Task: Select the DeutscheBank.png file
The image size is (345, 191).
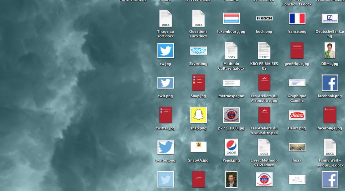Action: click(330, 19)
